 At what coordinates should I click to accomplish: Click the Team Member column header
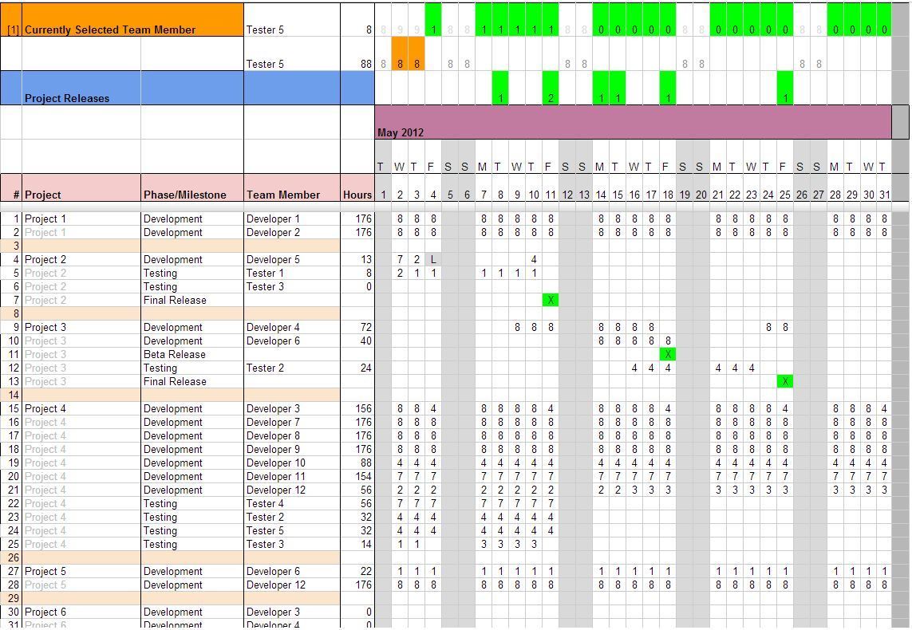point(291,195)
